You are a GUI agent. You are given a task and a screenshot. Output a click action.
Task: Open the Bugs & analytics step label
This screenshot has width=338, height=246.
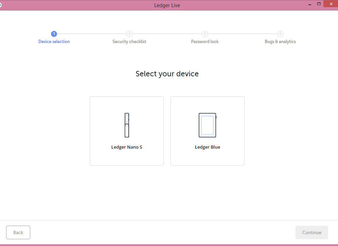280,41
